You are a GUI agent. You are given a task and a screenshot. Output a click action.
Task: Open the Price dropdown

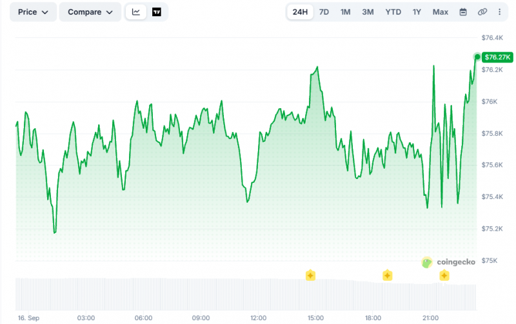pos(33,12)
